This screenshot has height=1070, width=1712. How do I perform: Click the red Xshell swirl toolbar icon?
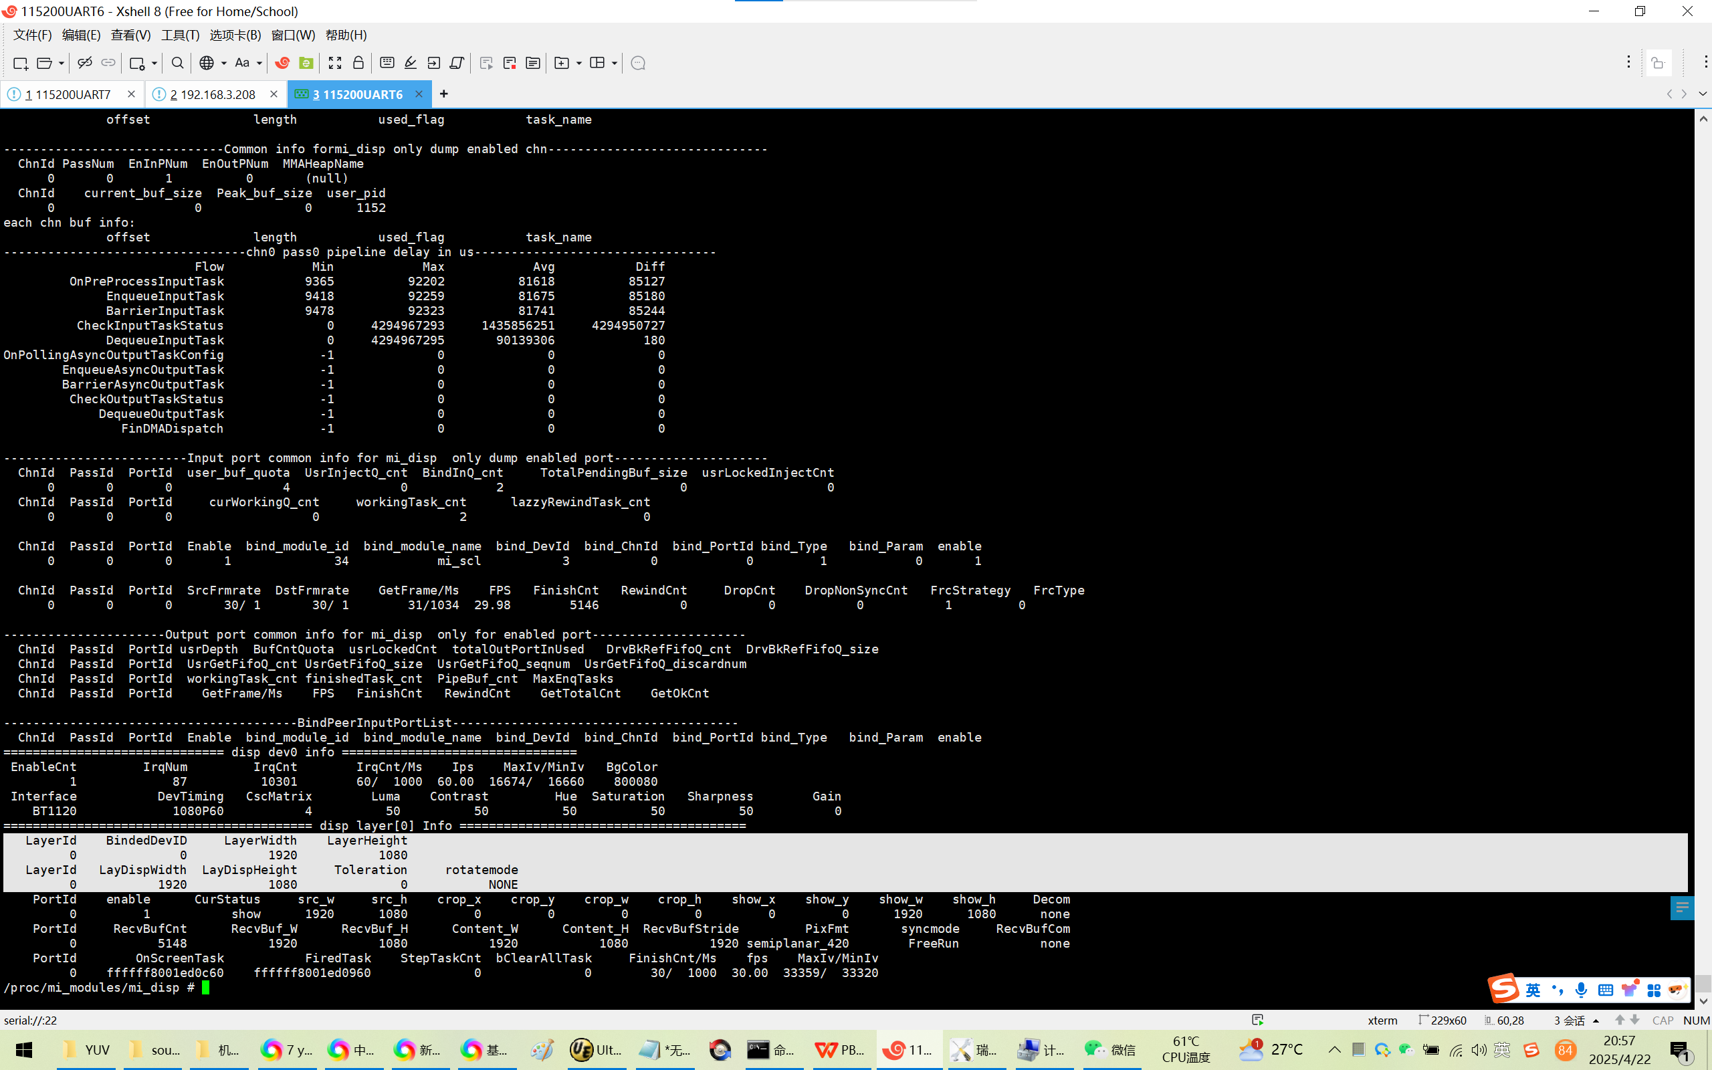coord(282,63)
